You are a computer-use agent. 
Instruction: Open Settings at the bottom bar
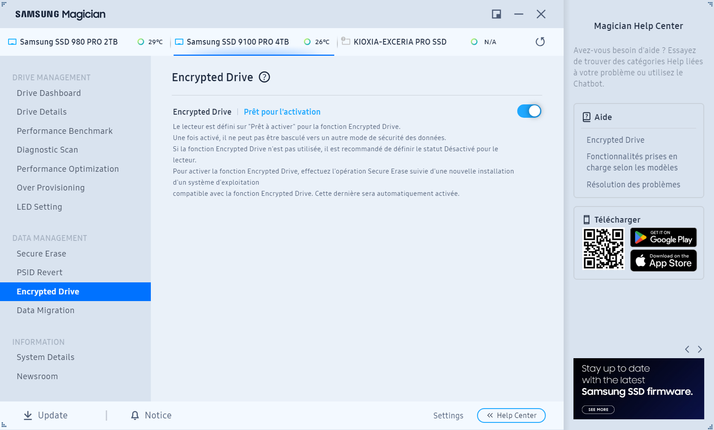tap(448, 415)
